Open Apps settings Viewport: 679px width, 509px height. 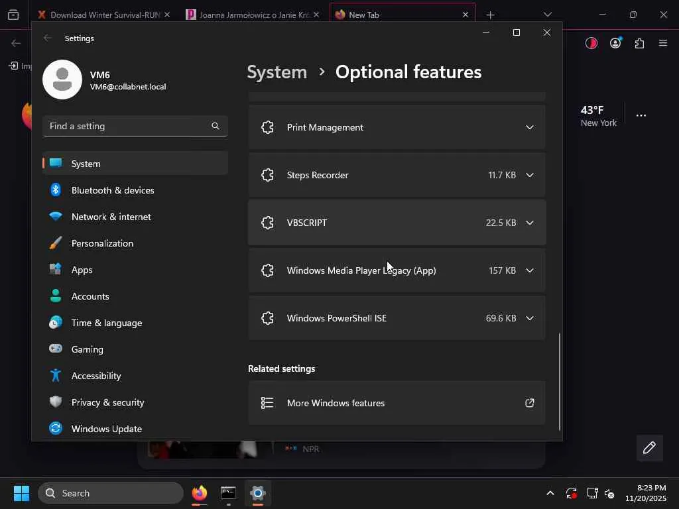tap(135, 270)
